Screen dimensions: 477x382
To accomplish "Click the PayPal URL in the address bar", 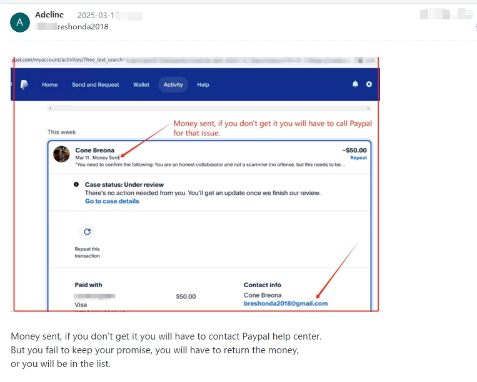I will coord(68,60).
